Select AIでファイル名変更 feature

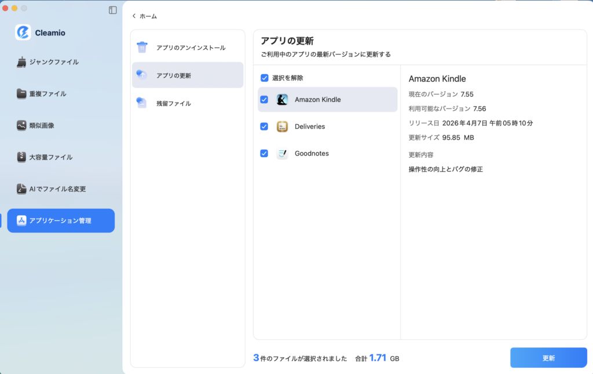click(x=58, y=188)
